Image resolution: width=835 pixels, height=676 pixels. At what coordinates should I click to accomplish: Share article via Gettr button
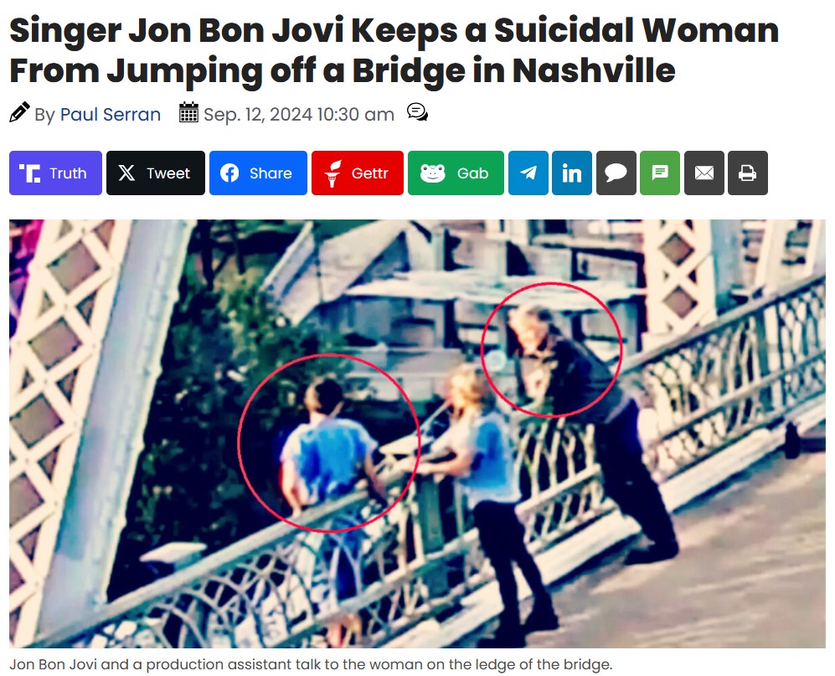tap(358, 173)
